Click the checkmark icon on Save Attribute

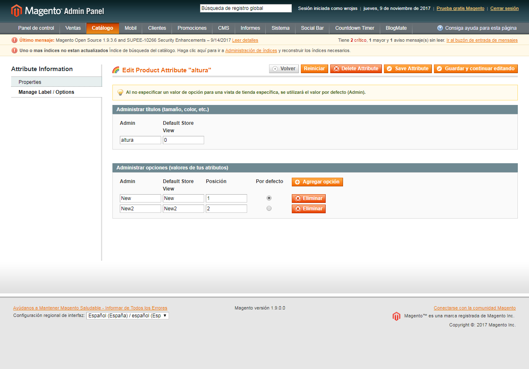point(388,69)
